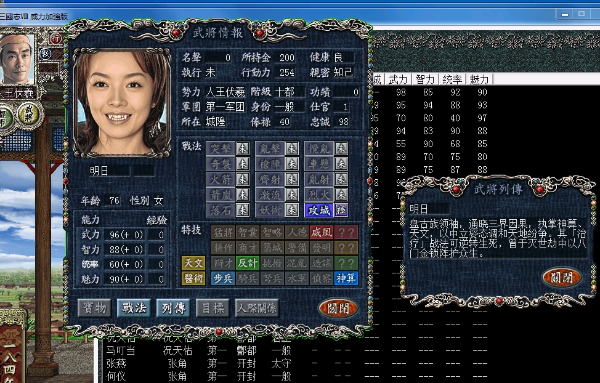Click the dimmed 騎兵 skill tile
Viewport: 600px width, 383px height.
pyautogui.click(x=247, y=278)
